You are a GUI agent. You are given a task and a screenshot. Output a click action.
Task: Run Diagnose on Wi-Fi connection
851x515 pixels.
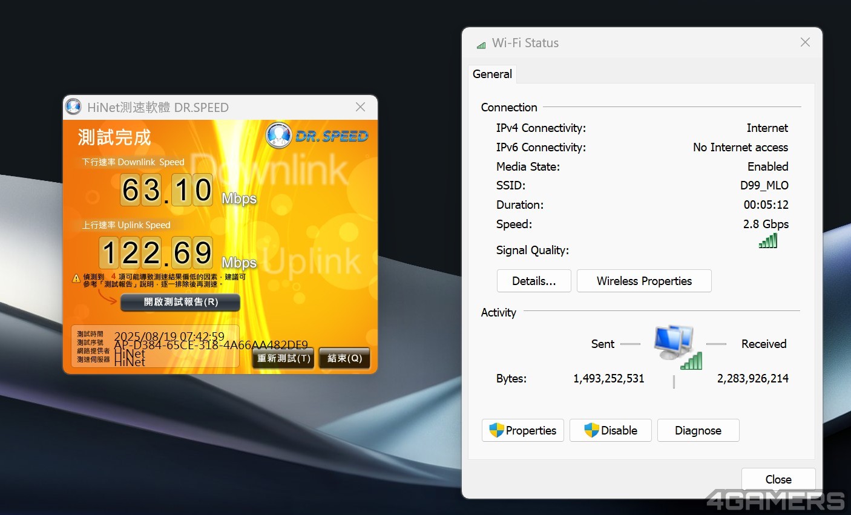[698, 430]
